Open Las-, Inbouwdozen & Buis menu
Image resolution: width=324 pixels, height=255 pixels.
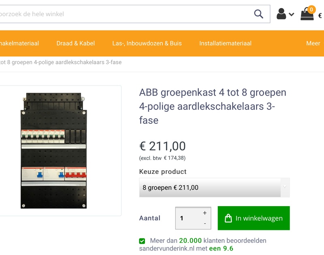click(x=147, y=44)
